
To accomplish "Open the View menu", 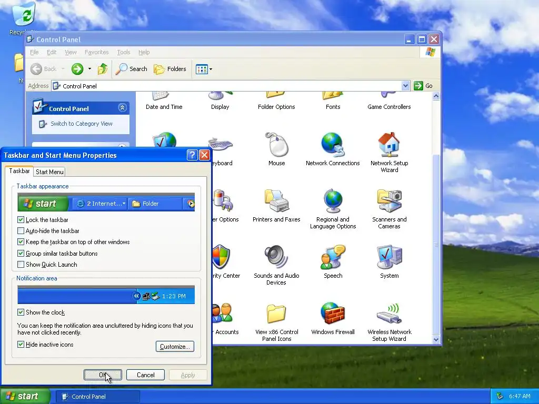I will point(71,52).
